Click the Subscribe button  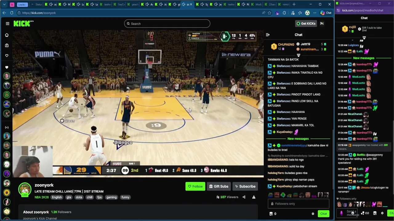[245, 186]
